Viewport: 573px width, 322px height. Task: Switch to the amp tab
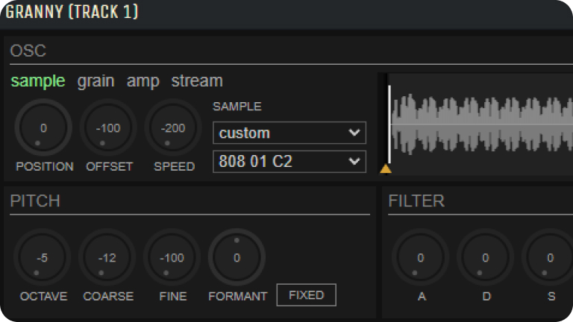[x=143, y=81]
